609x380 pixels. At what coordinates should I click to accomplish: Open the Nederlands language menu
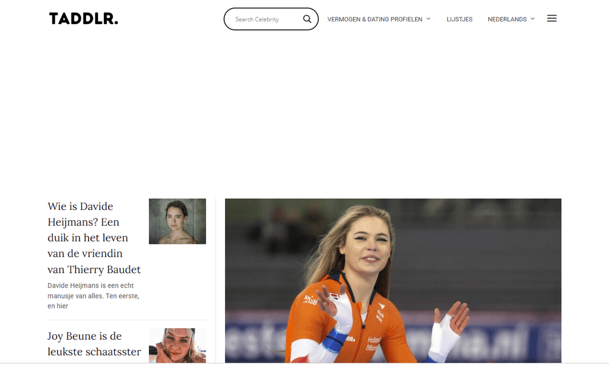point(507,19)
